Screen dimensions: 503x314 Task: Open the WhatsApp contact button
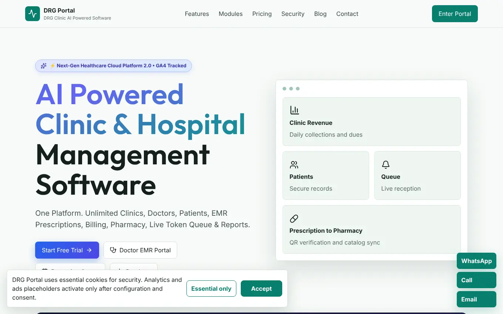tap(476, 261)
